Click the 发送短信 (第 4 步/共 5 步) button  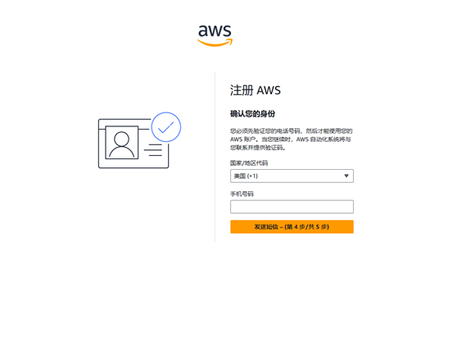click(292, 226)
